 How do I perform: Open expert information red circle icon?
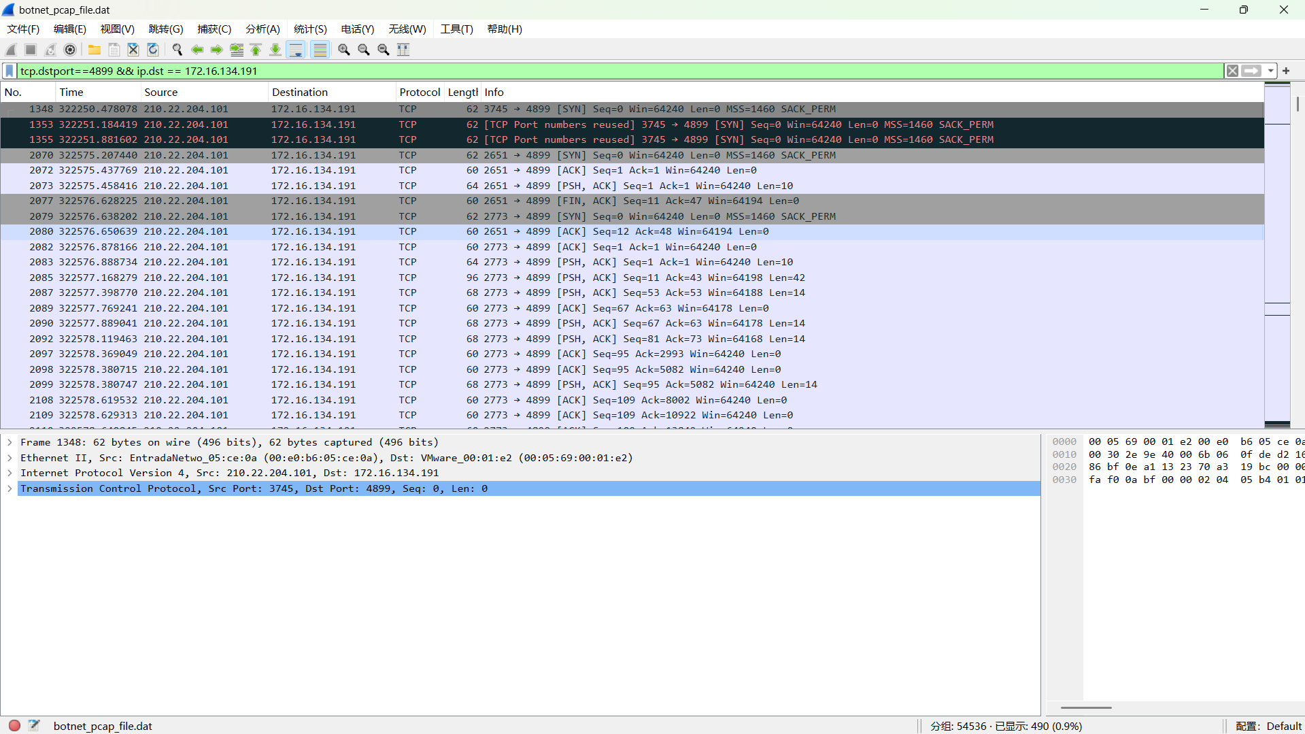[x=14, y=726]
